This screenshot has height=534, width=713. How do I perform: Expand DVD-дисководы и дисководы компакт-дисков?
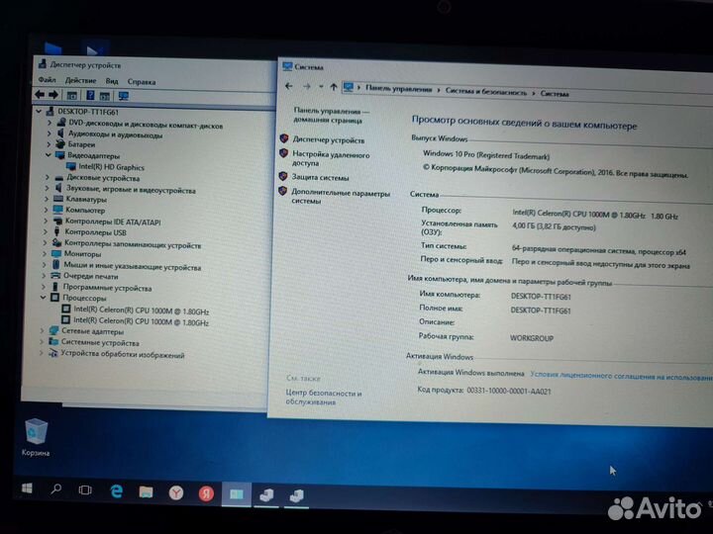point(50,123)
